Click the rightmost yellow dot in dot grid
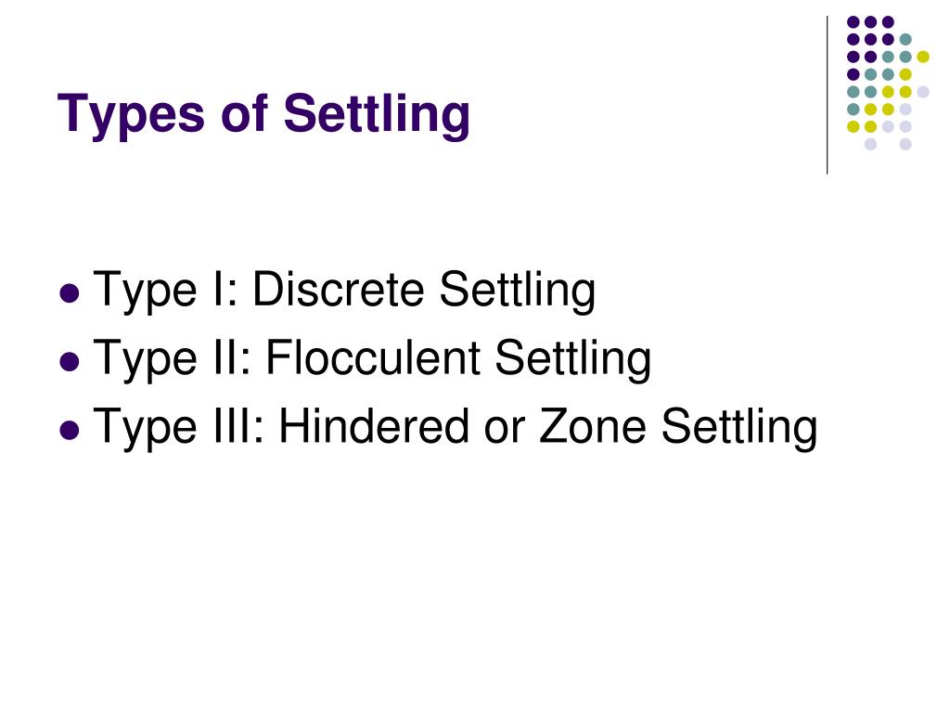 pyautogui.click(x=923, y=57)
